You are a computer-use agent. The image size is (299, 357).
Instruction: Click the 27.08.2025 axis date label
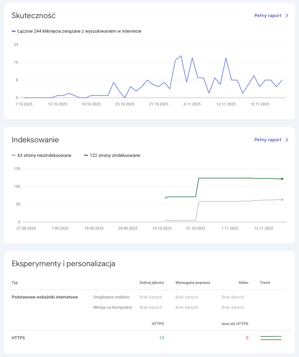[26, 228]
